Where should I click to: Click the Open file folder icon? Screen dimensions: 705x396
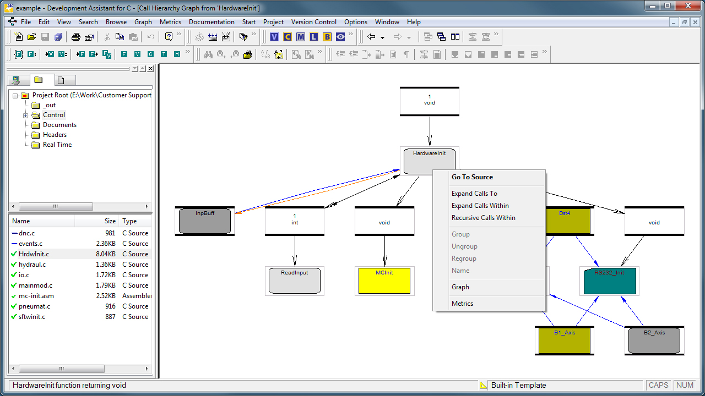[x=32, y=37]
